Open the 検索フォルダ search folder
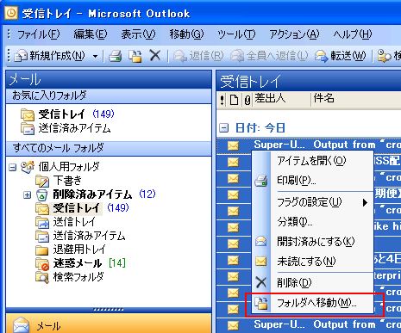 (78, 277)
